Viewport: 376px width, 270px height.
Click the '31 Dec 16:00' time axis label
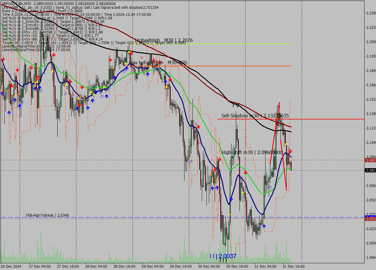(293, 266)
